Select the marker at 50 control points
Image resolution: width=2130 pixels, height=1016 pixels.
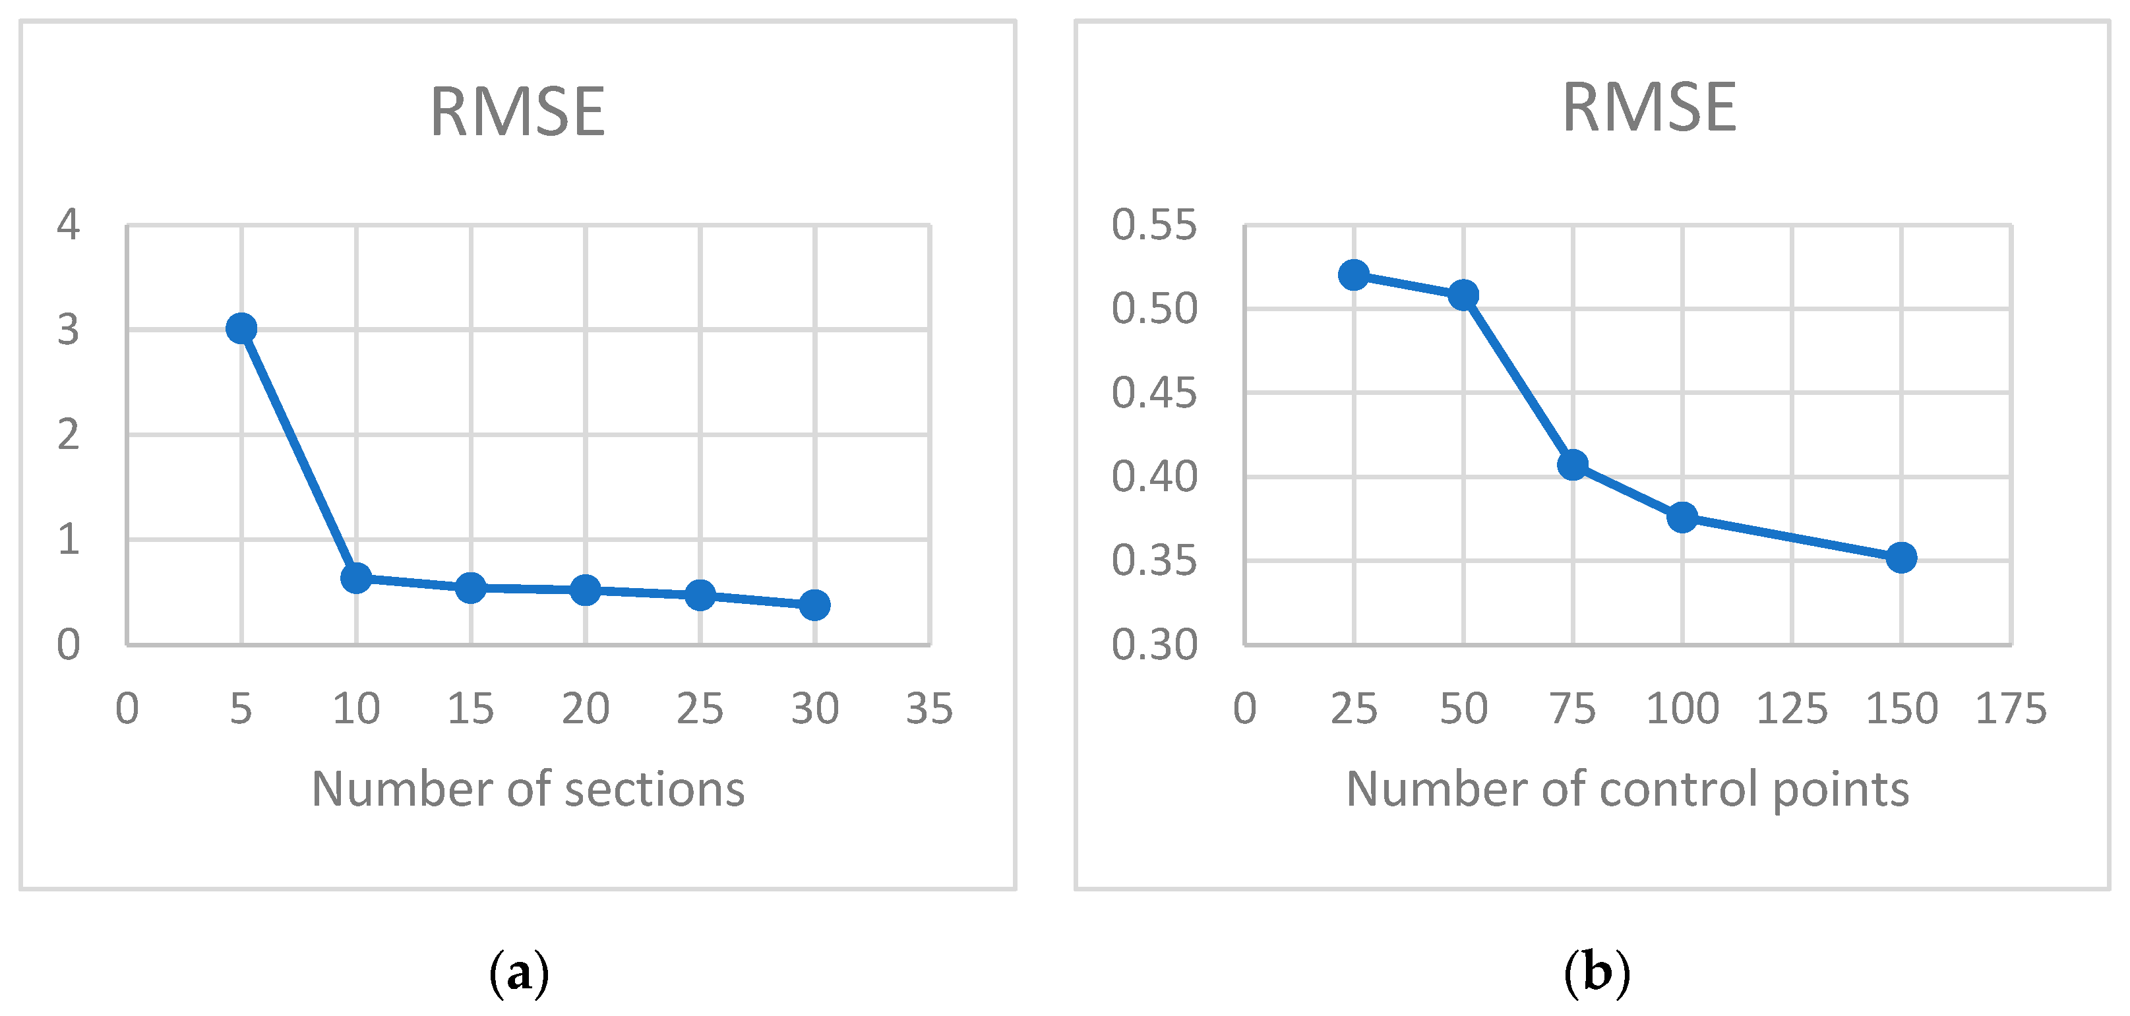click(1463, 295)
